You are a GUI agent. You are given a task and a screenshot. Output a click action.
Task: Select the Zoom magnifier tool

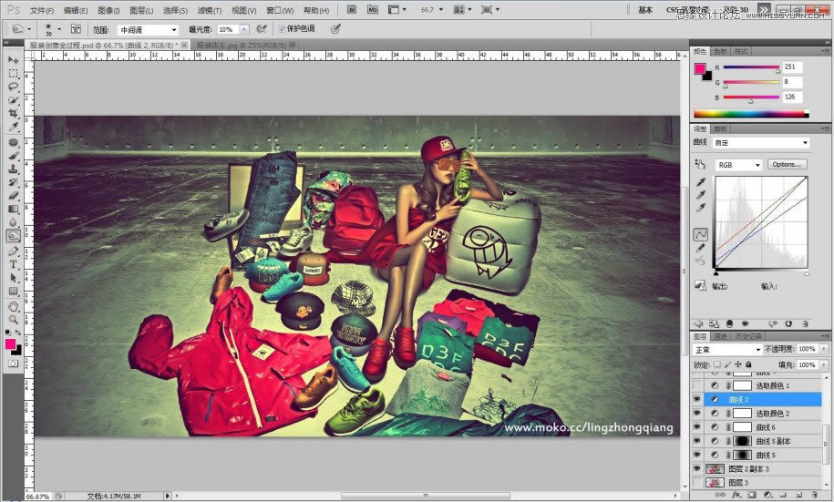pyautogui.click(x=14, y=319)
